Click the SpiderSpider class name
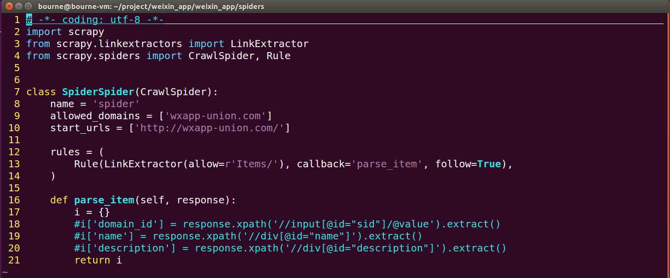This screenshot has height=278, width=670. (98, 92)
